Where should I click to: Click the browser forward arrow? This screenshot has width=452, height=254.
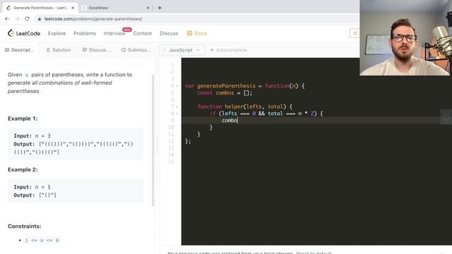coord(17,19)
